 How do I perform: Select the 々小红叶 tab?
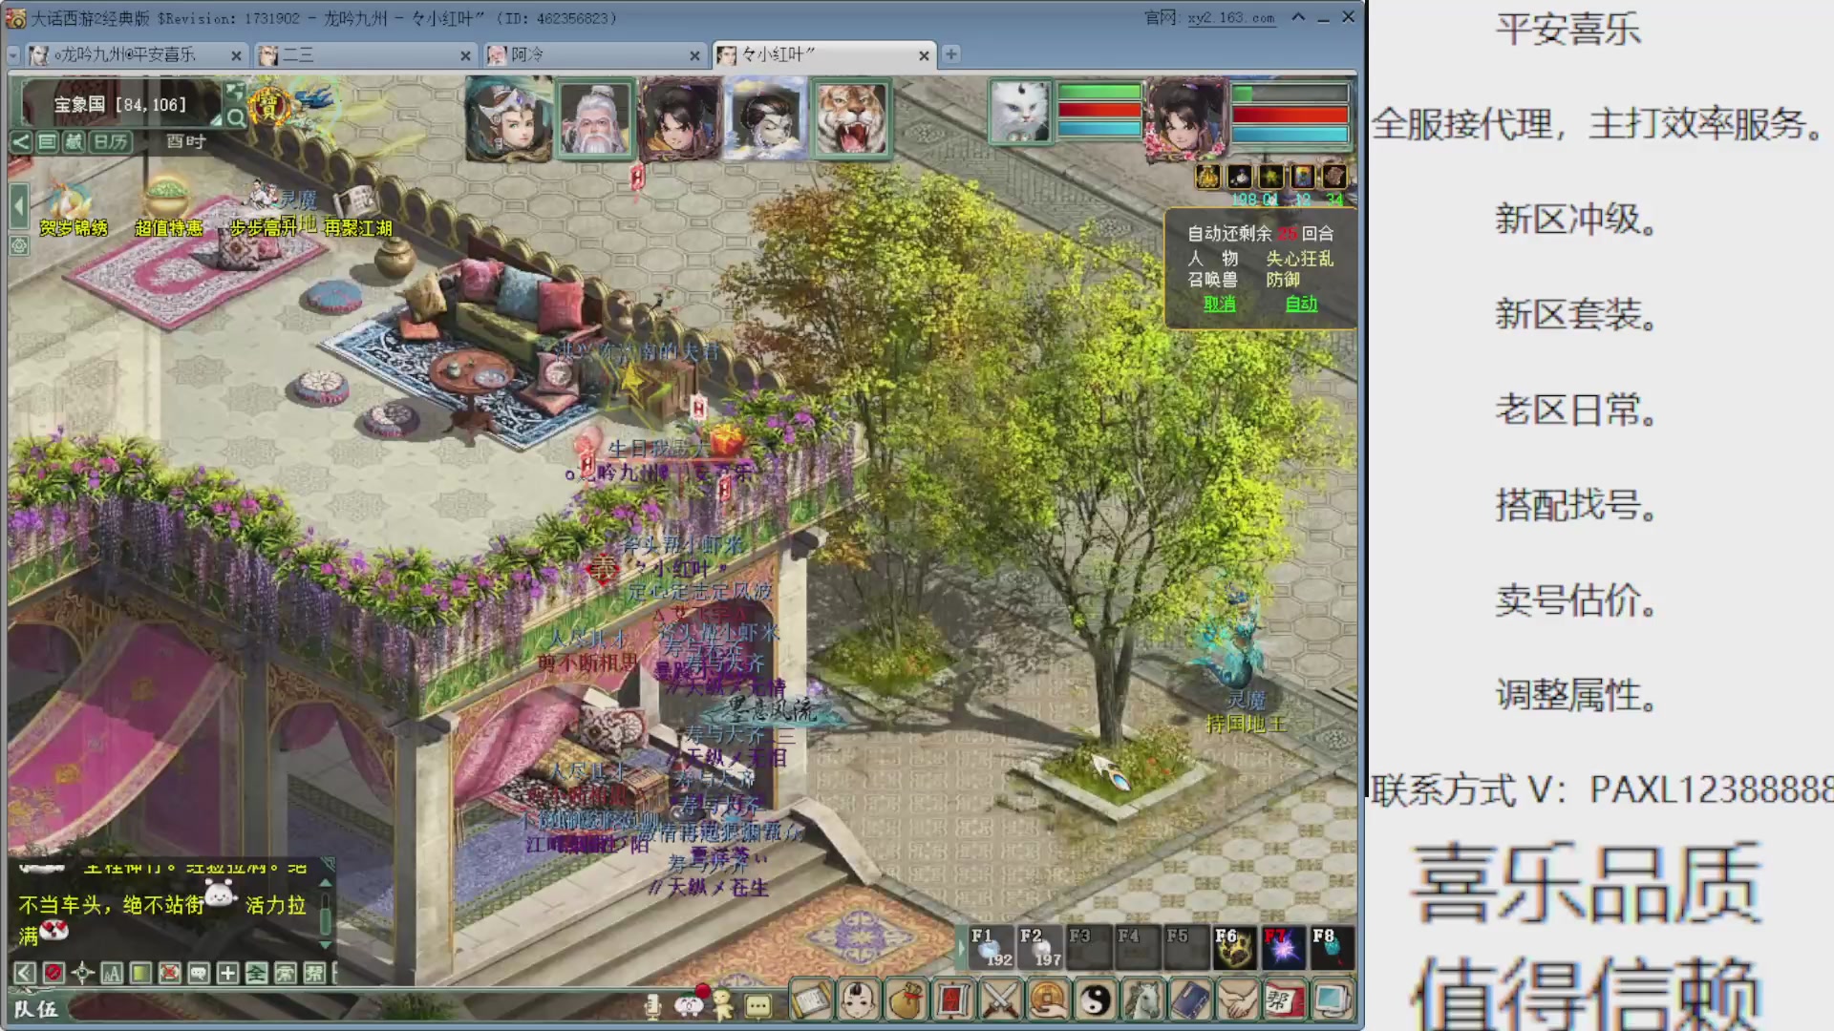[823, 55]
